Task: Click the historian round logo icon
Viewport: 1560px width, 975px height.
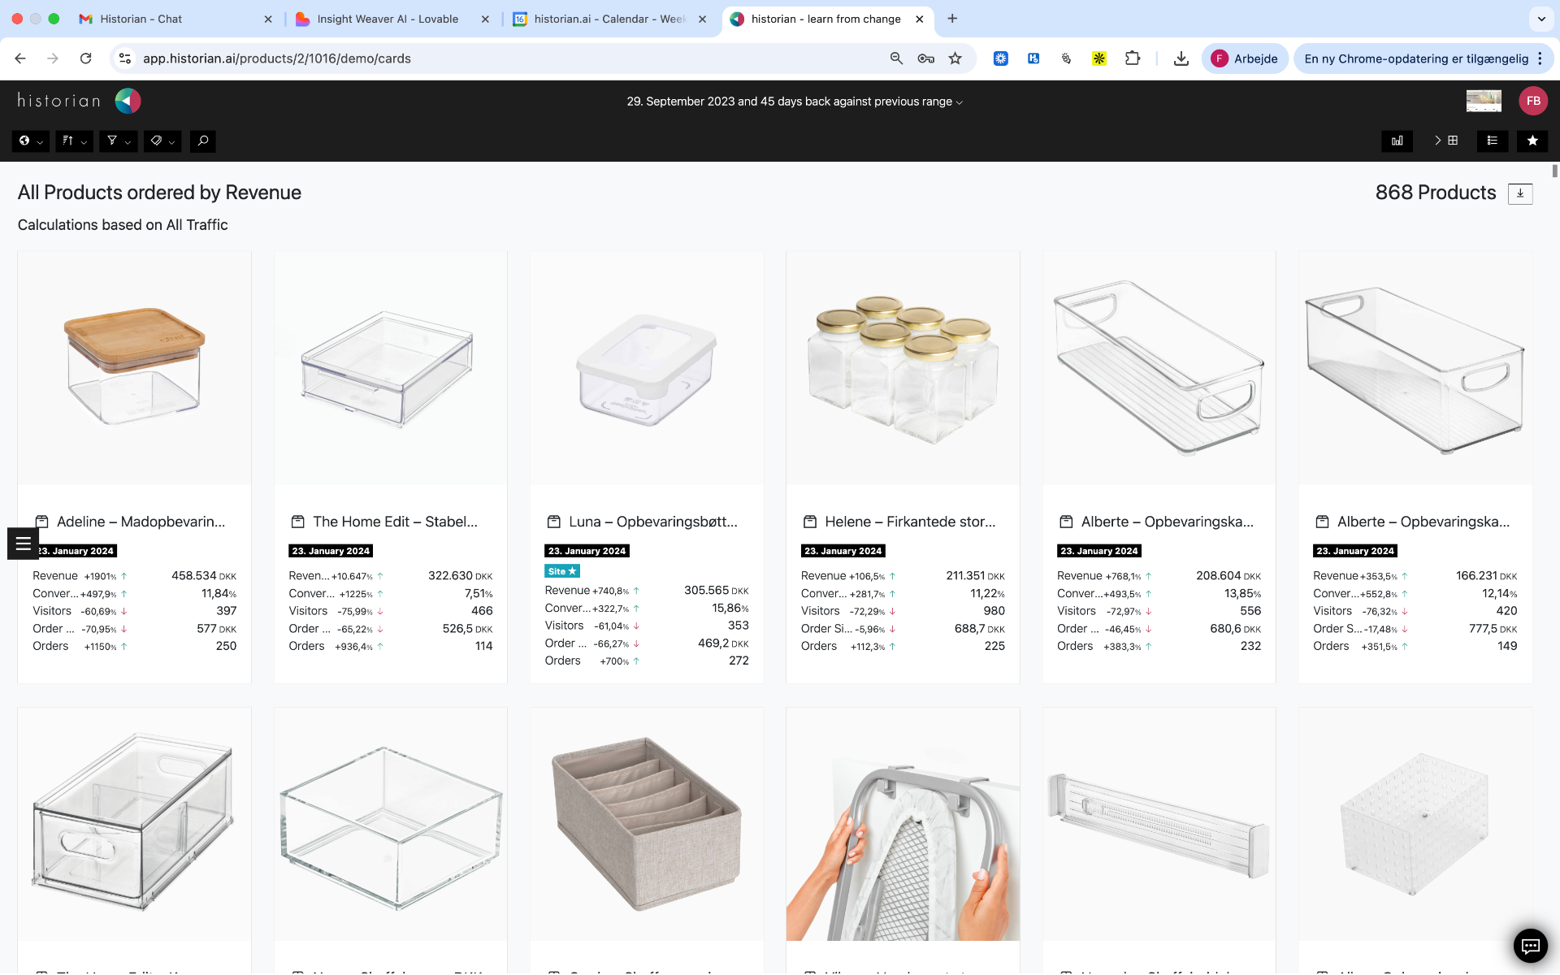Action: tap(128, 101)
